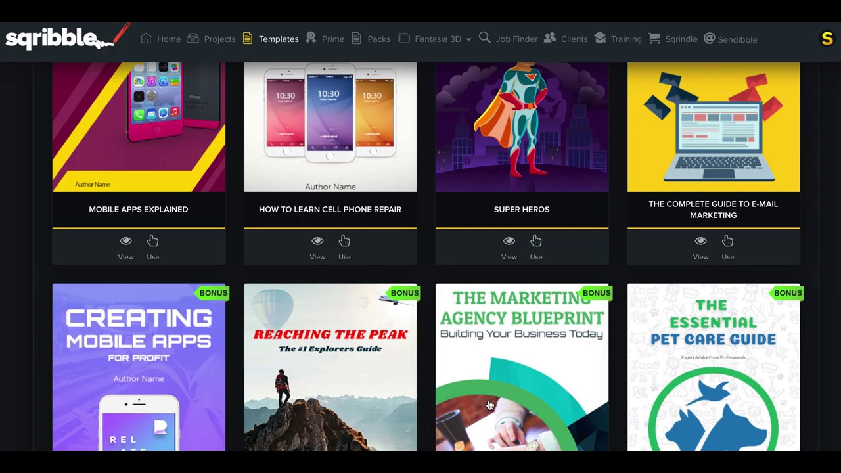Click the Sqribble logo
The height and width of the screenshot is (473, 841).
tap(68, 37)
